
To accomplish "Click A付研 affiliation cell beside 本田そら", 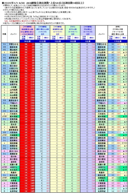I will (x=4, y=167).
